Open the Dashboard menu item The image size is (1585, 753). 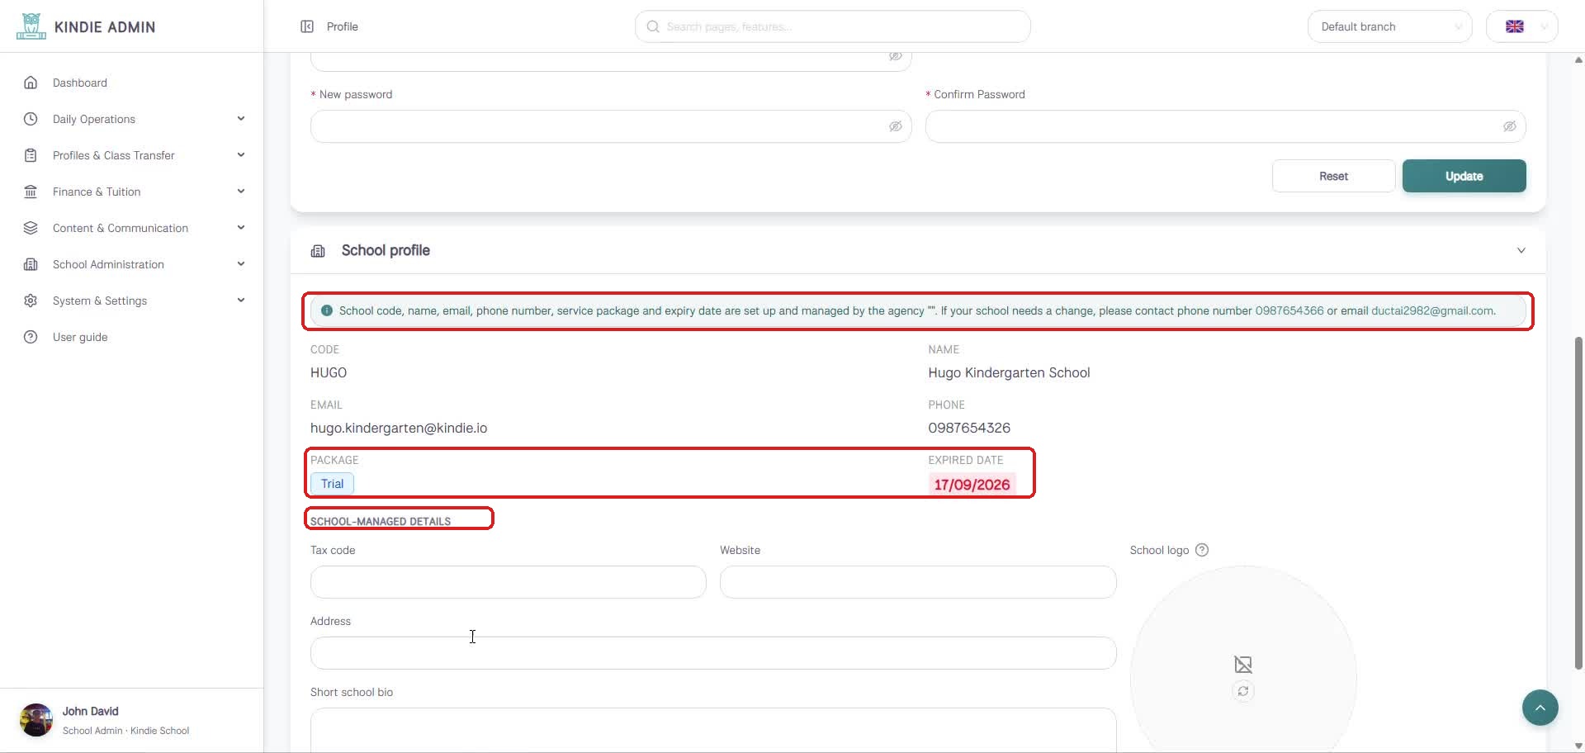132,83
